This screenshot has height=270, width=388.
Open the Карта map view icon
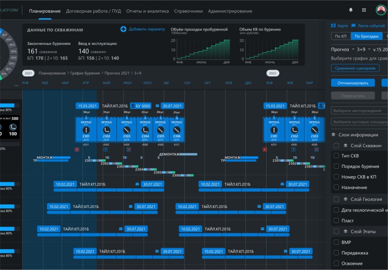tap(333, 26)
